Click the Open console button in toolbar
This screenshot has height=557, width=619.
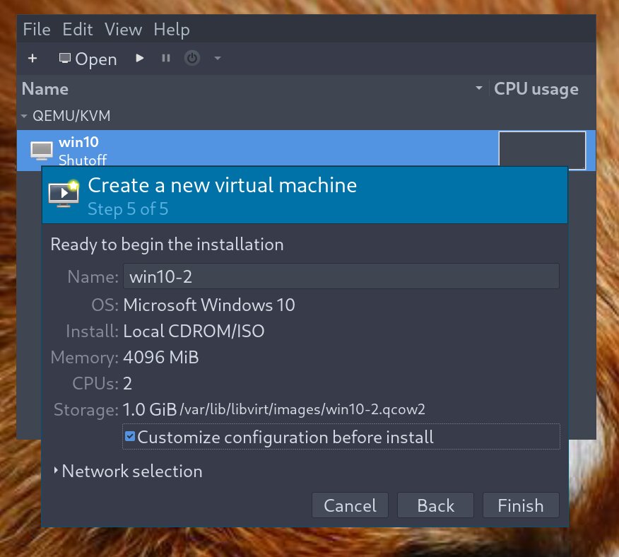click(88, 59)
